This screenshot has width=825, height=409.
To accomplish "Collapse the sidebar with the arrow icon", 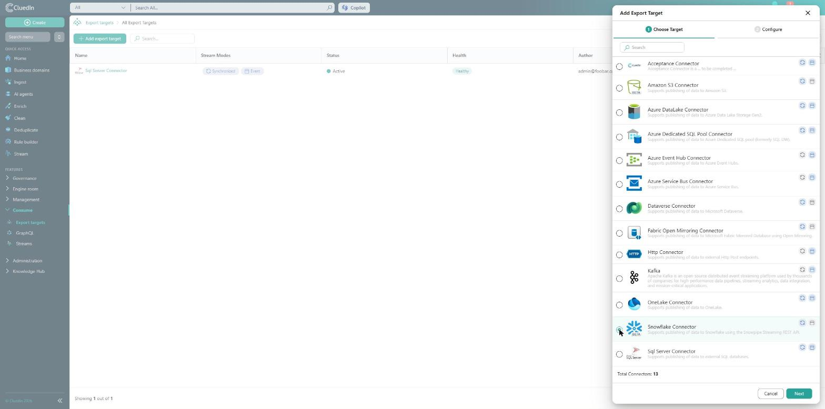I will point(60,401).
